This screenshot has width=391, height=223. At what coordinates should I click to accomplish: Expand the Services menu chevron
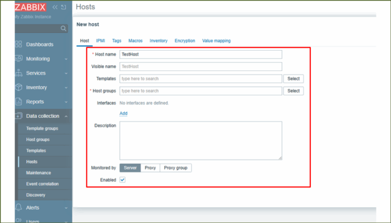(x=66, y=73)
